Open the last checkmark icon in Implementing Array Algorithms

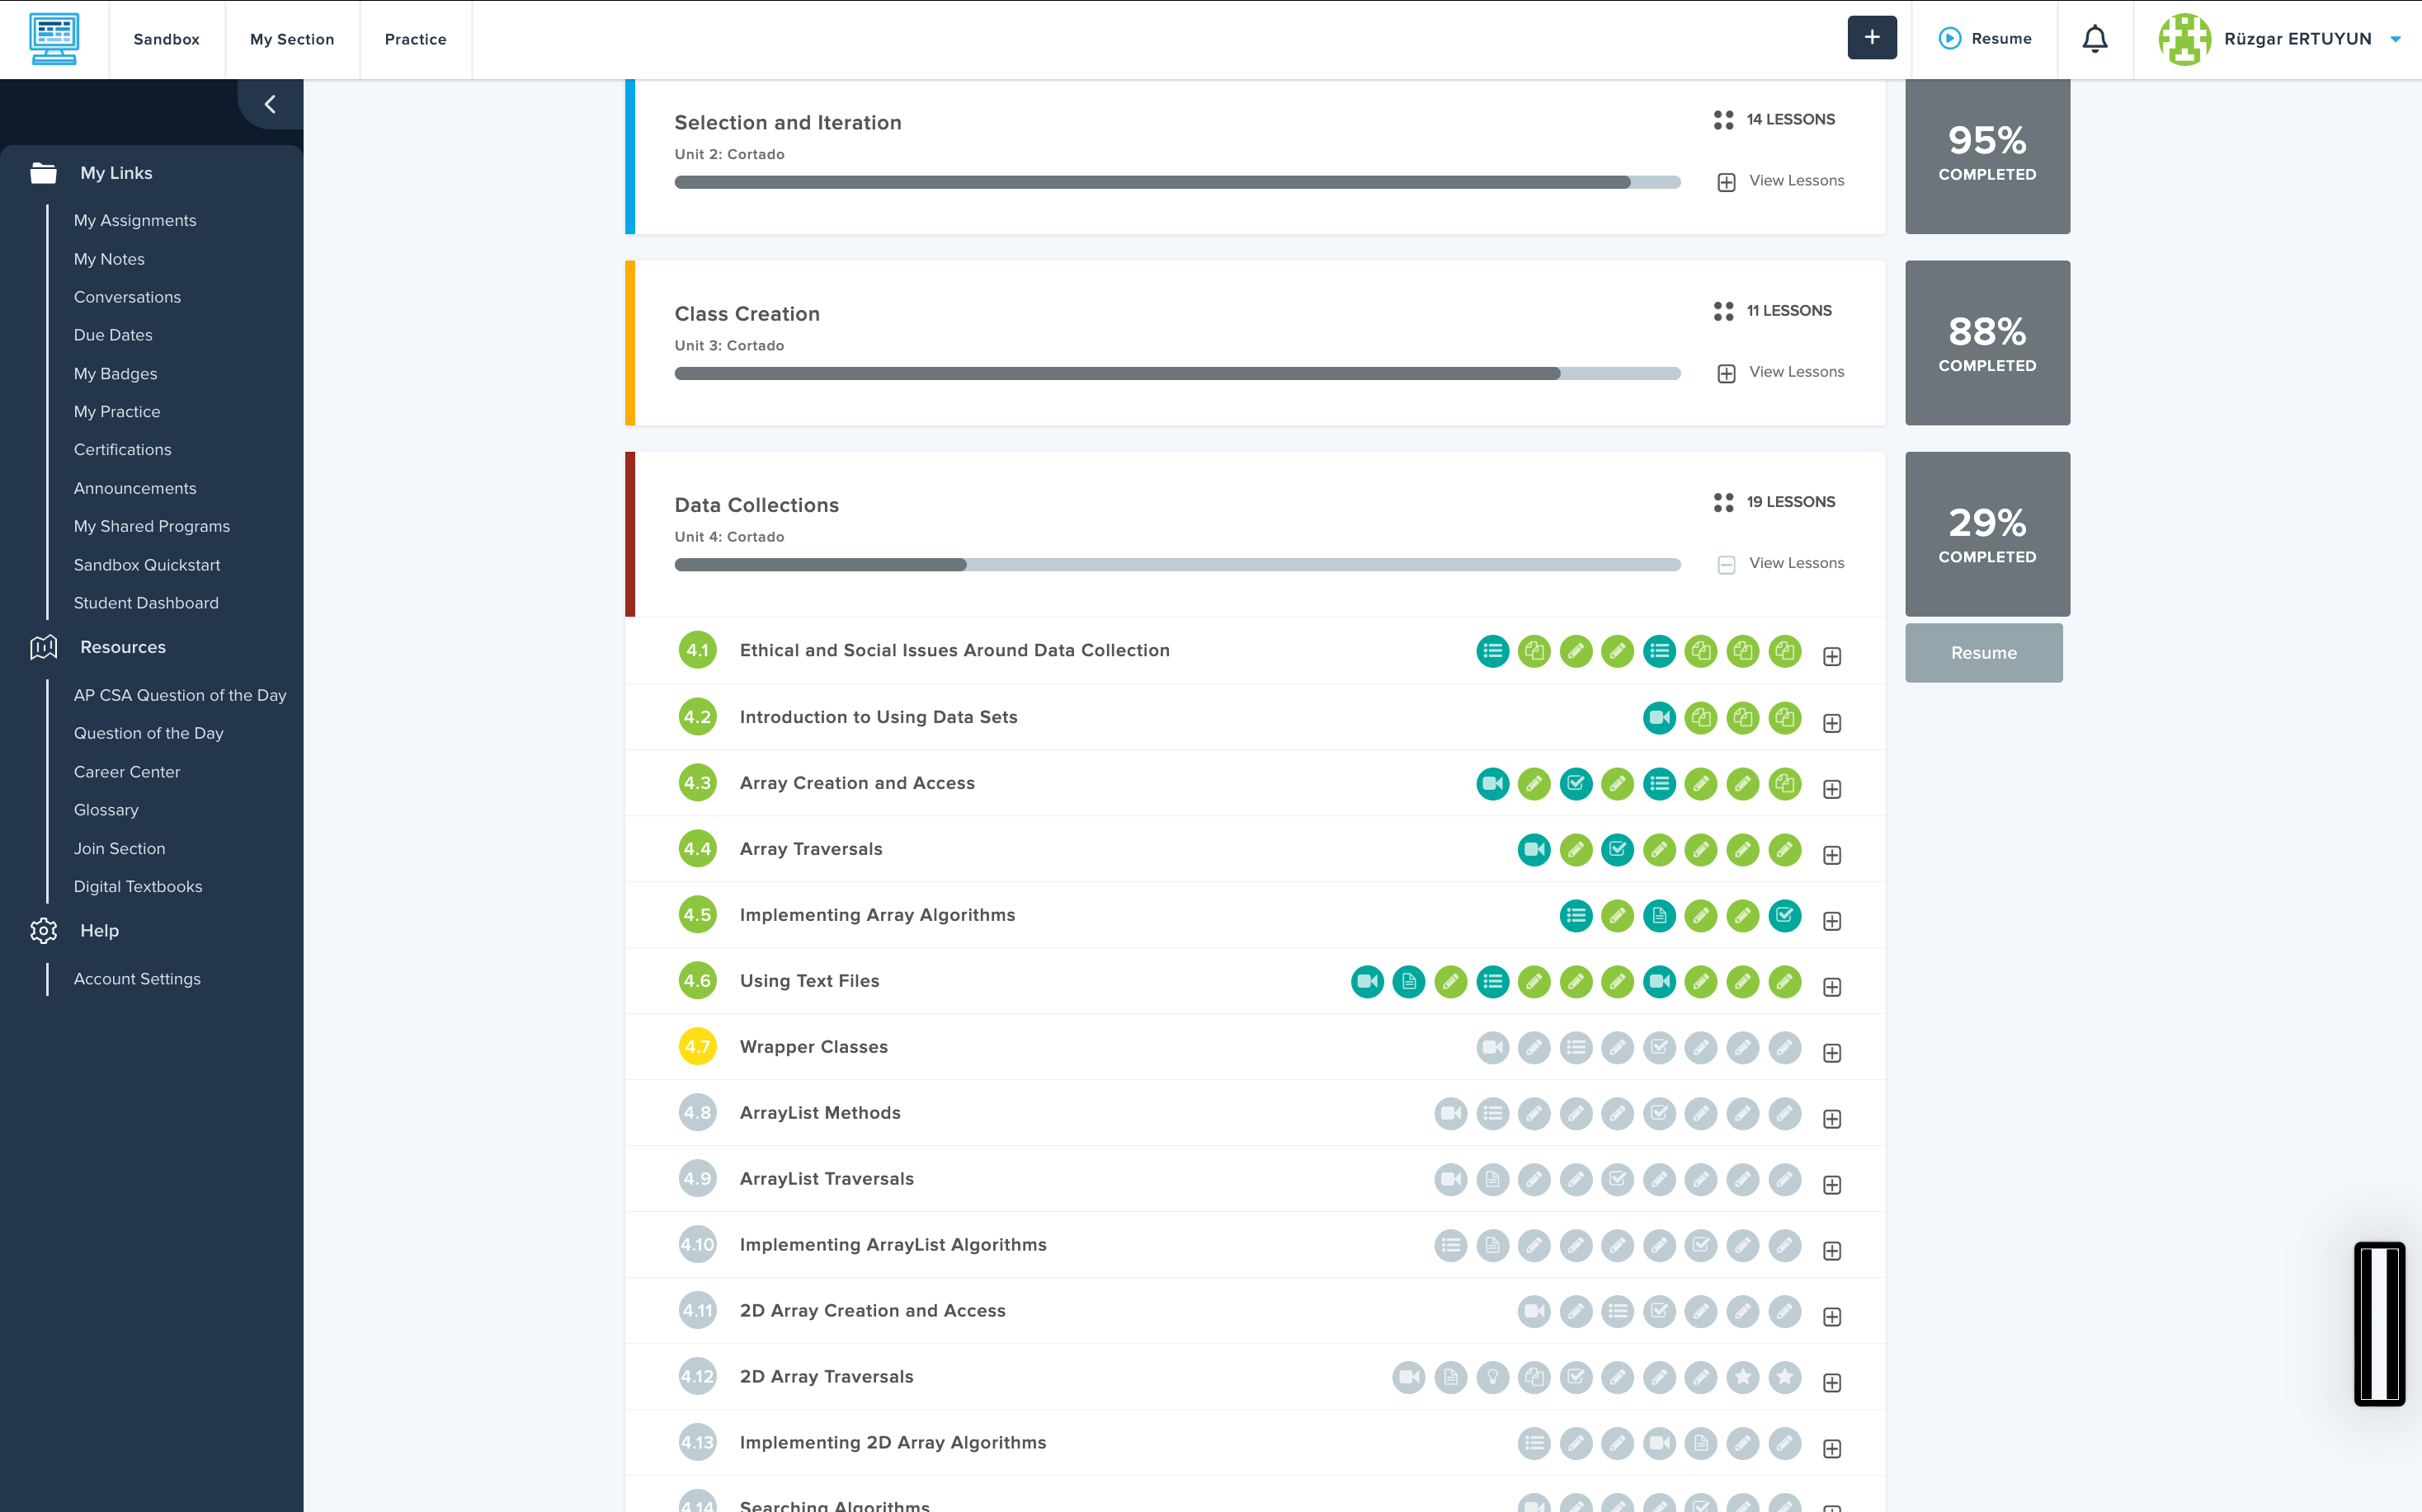click(x=1784, y=915)
